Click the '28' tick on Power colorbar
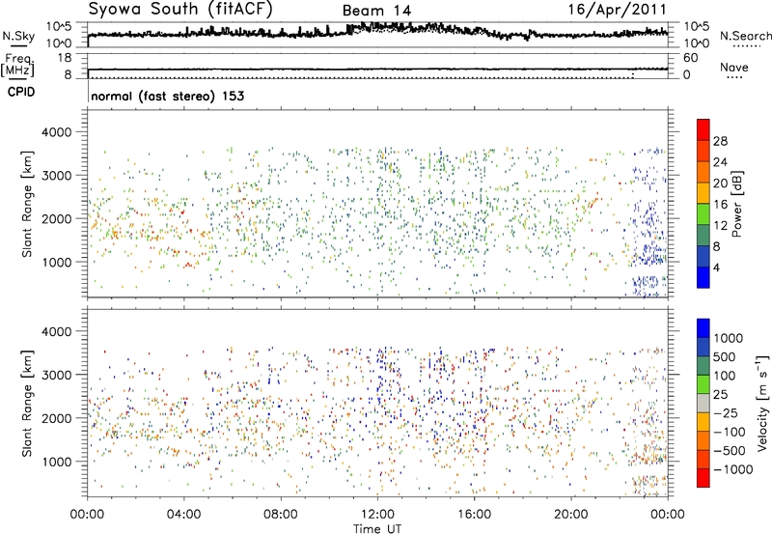This screenshot has height=535, width=772. click(720, 141)
